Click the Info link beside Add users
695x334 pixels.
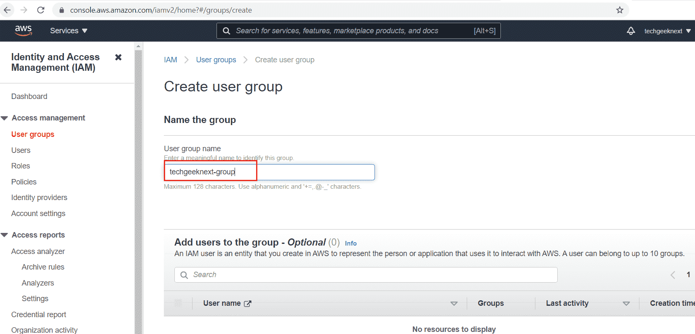coord(351,243)
